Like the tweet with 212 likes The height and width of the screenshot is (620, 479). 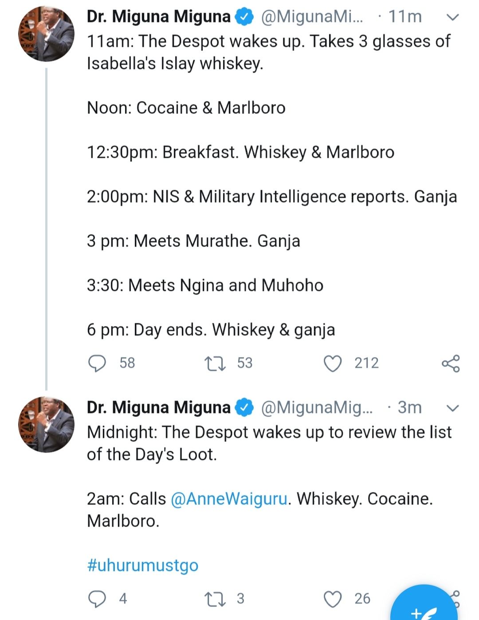tap(333, 363)
